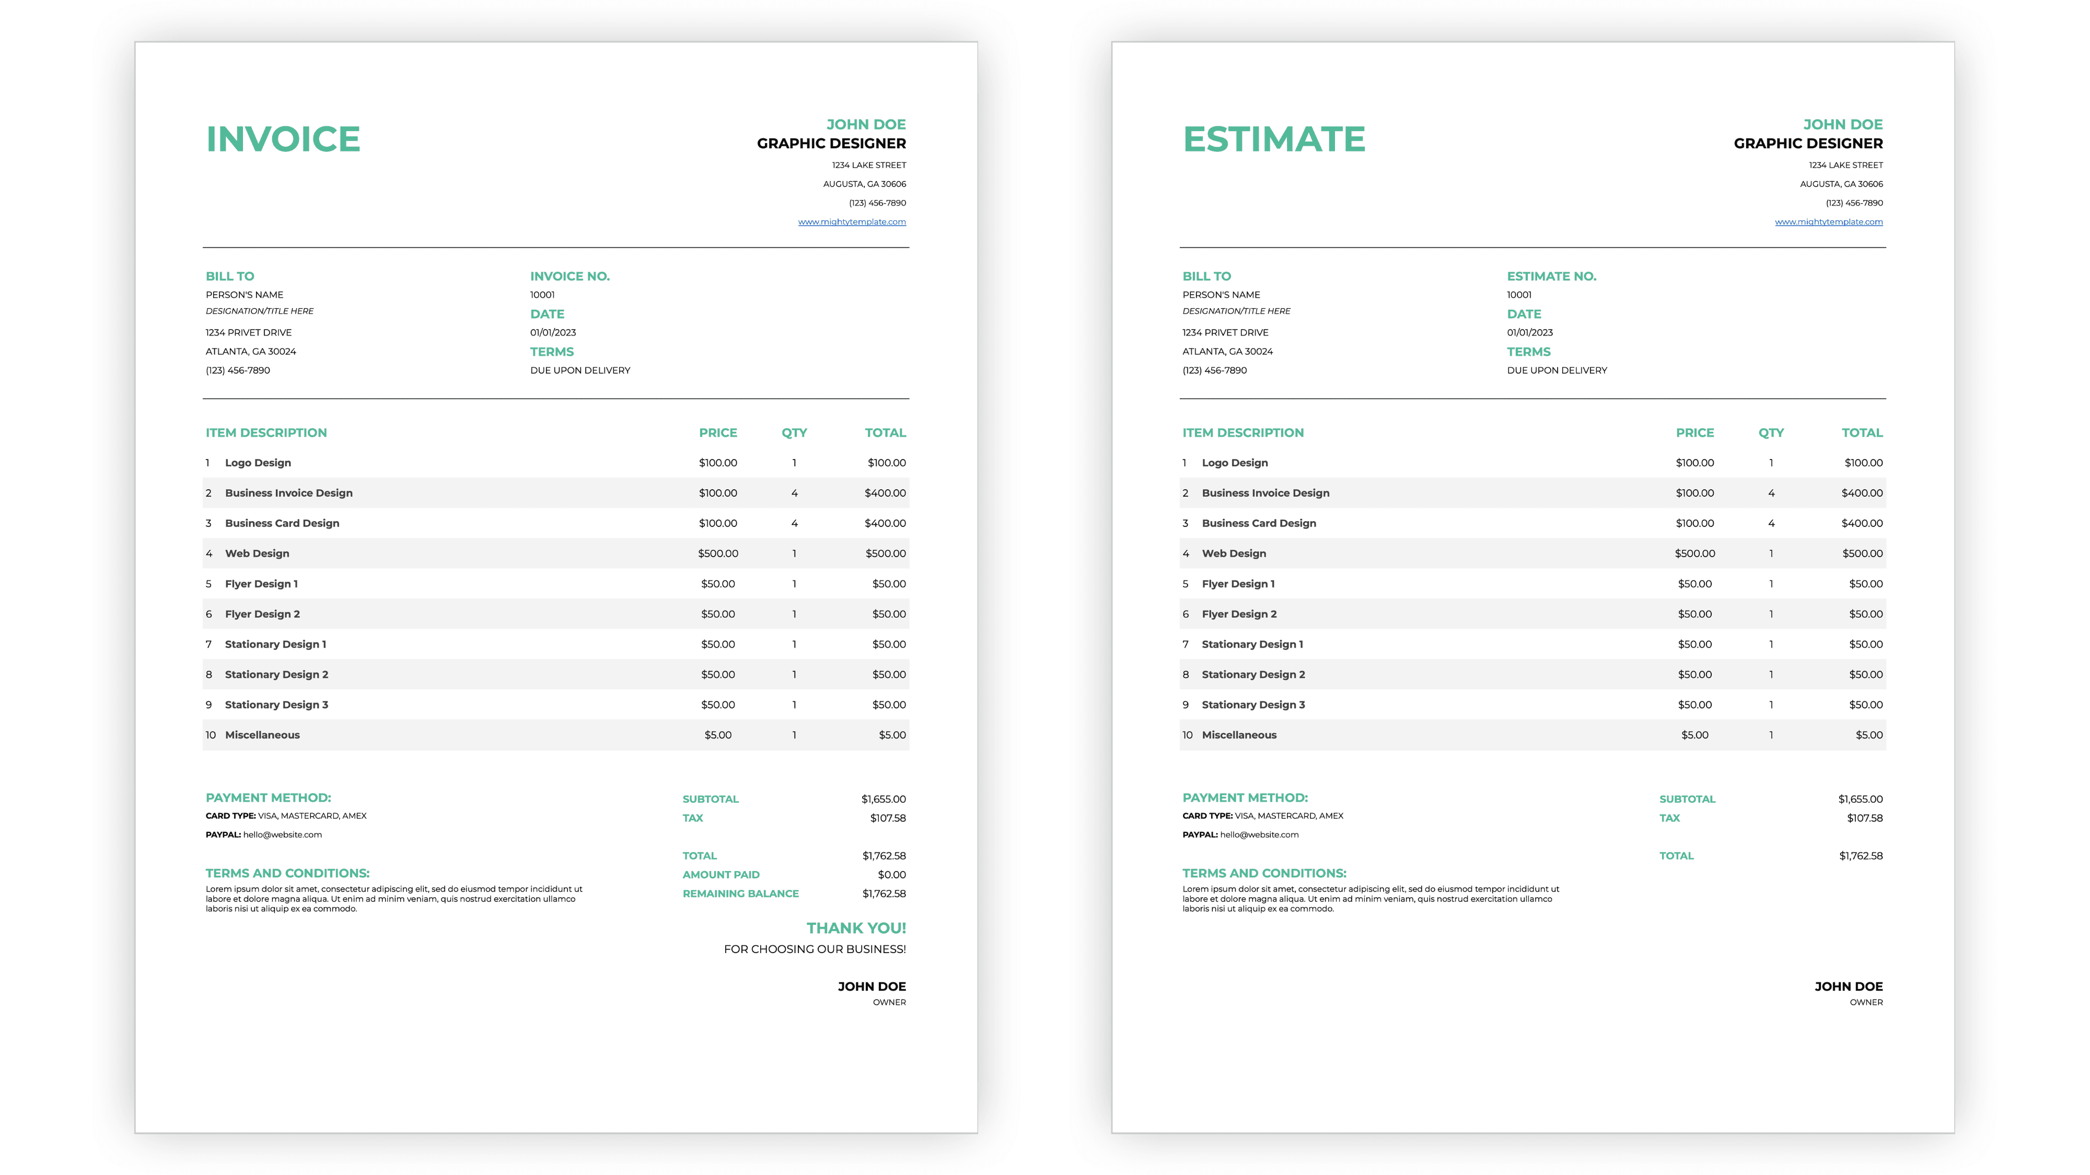Screen dimensions: 2090x1175
Task: Click the large ESTIMATE heading
Action: (1274, 139)
